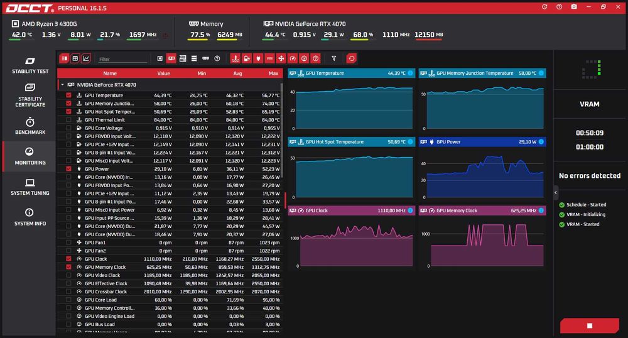Image resolution: width=628 pixels, height=338 pixels.
Task: Toggle power sensor type filter
Action: (258, 58)
